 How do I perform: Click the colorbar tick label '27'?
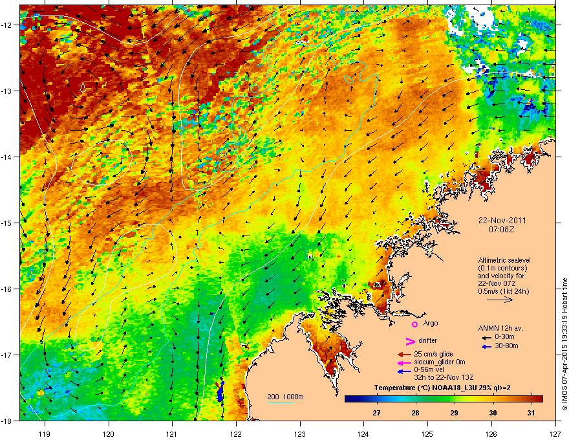[377, 413]
